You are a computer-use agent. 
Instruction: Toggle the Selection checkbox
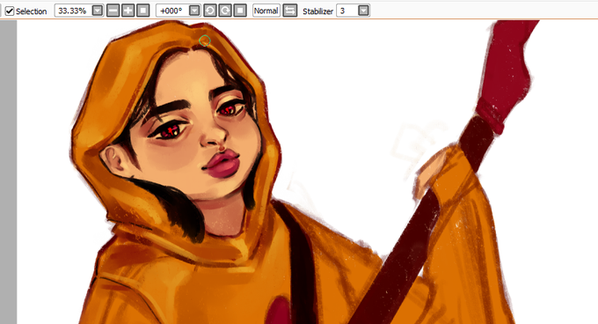tap(10, 11)
